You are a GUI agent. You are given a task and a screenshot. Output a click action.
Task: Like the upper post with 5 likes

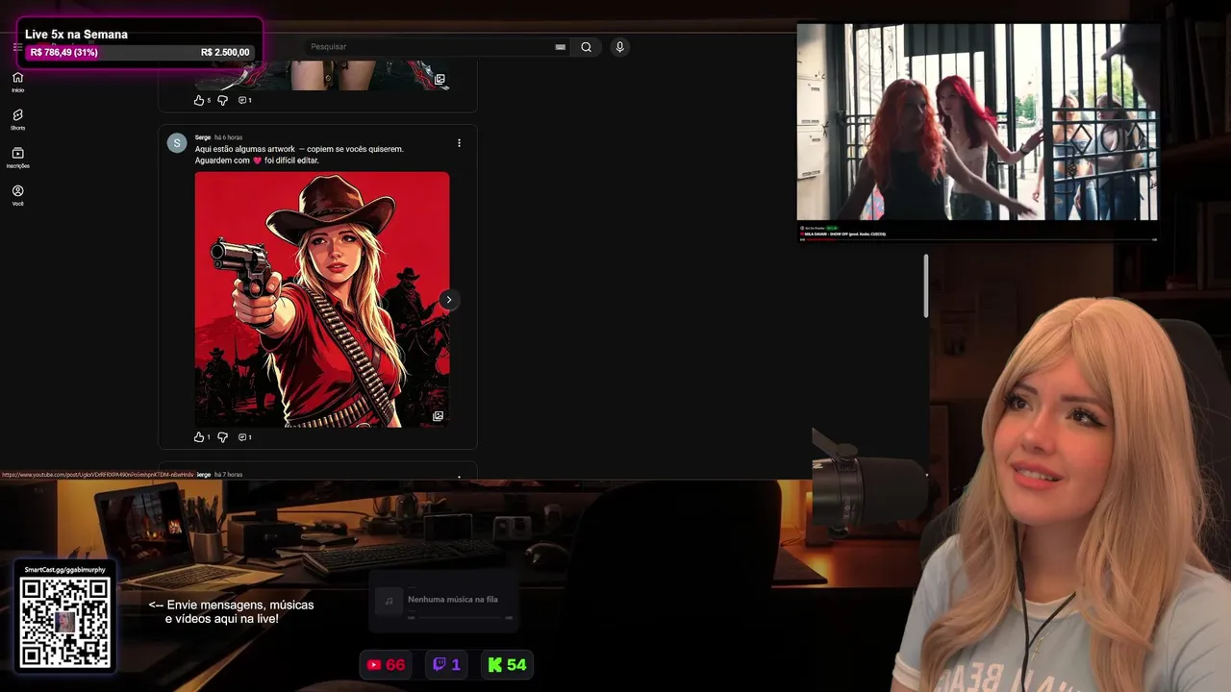pyautogui.click(x=199, y=100)
